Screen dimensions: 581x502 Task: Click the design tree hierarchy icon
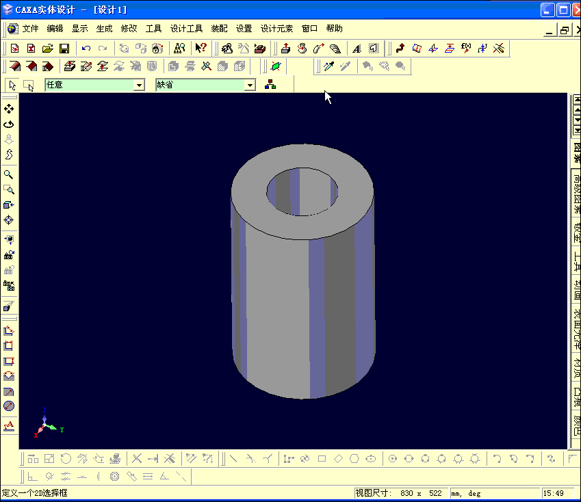(x=270, y=85)
